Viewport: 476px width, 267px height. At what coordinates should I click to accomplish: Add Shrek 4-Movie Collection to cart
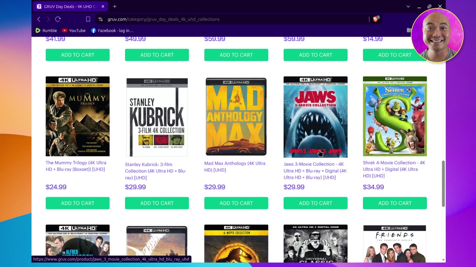tap(395, 203)
